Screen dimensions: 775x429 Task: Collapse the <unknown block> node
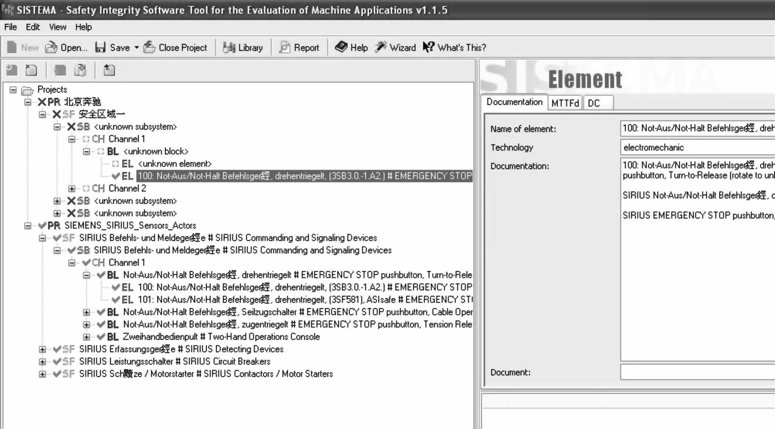point(87,152)
